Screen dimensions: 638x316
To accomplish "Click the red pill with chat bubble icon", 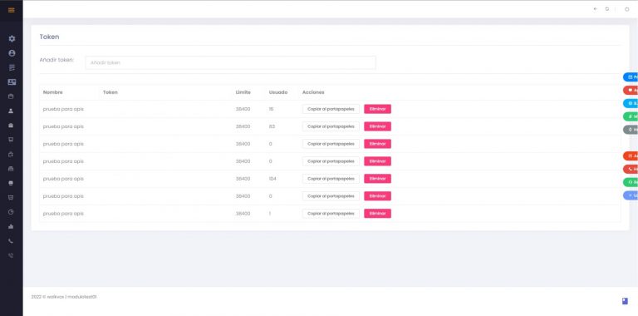I will [x=631, y=90].
